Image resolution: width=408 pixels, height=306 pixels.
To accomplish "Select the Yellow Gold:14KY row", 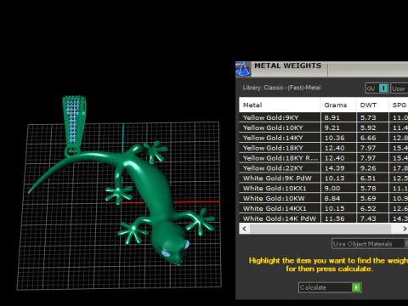I will click(x=324, y=138).
